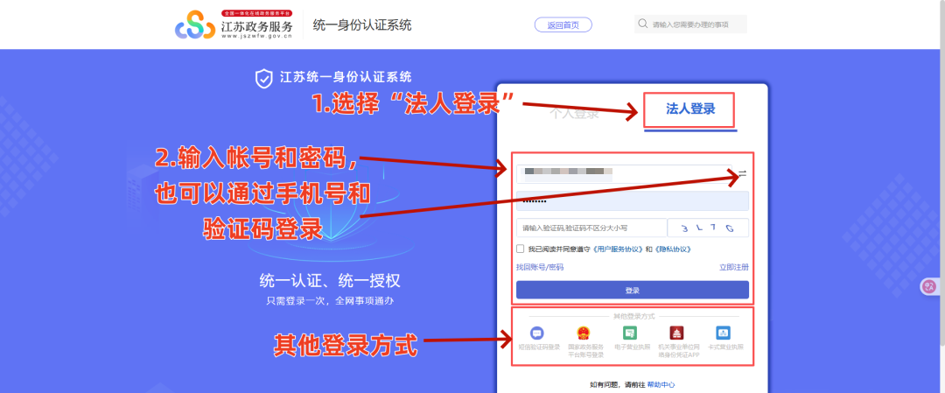Select the 电子营业执照 login icon
The width and height of the screenshot is (945, 393).
pyautogui.click(x=630, y=332)
